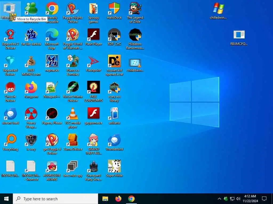Select the Thunderbird desktop icon
Viewport: 273px width, 204px height.
[114, 140]
